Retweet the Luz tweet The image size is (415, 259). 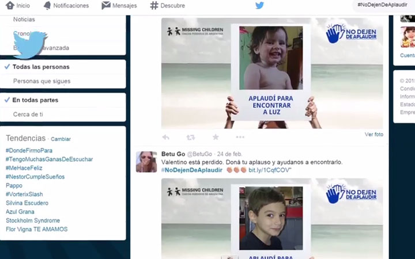pos(191,137)
